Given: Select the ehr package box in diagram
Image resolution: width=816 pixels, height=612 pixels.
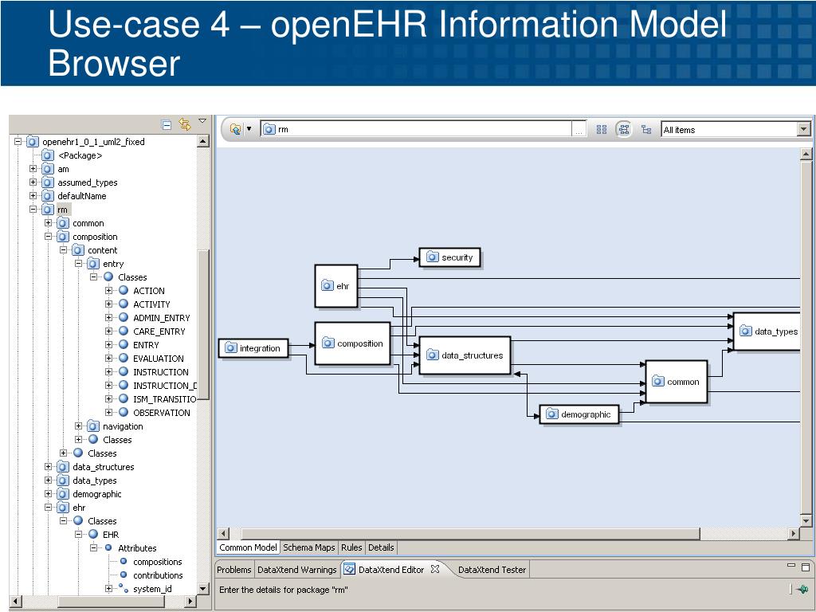Looking at the screenshot, I should click(336, 286).
